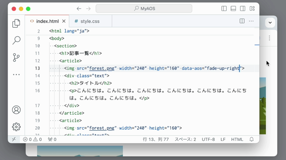Open the Explorer files icon
Screen dimensions: 286x160
pyautogui.click(x=16, y=23)
